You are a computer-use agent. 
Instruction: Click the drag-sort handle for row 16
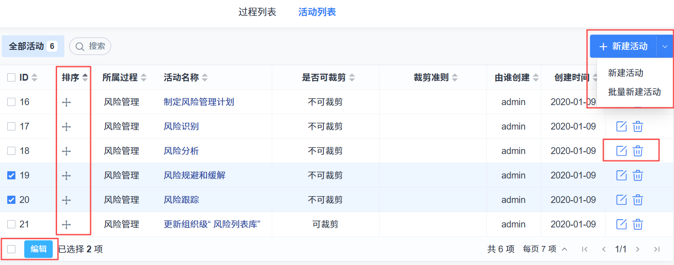click(x=67, y=102)
